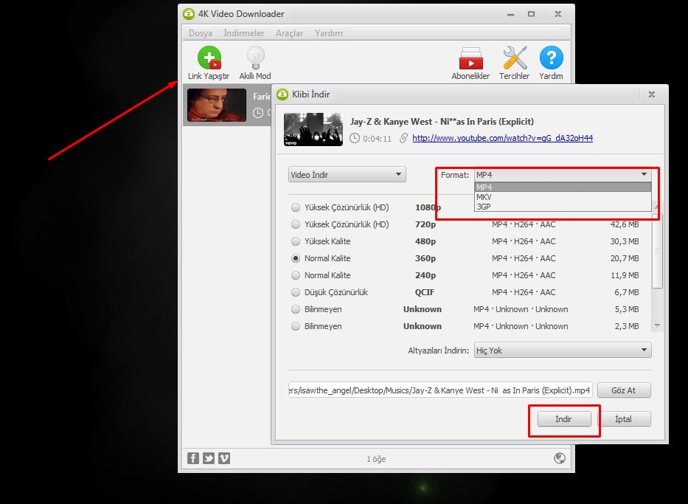Open the Twitter icon in the status bar
This screenshot has height=504, width=688.
click(209, 458)
